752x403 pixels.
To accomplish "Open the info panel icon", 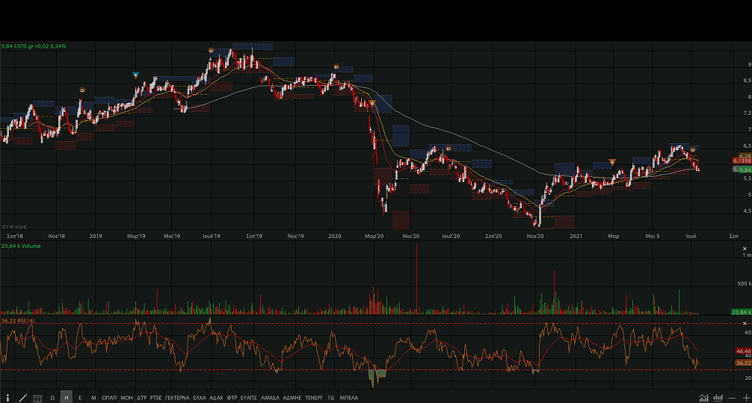I will 7,398.
